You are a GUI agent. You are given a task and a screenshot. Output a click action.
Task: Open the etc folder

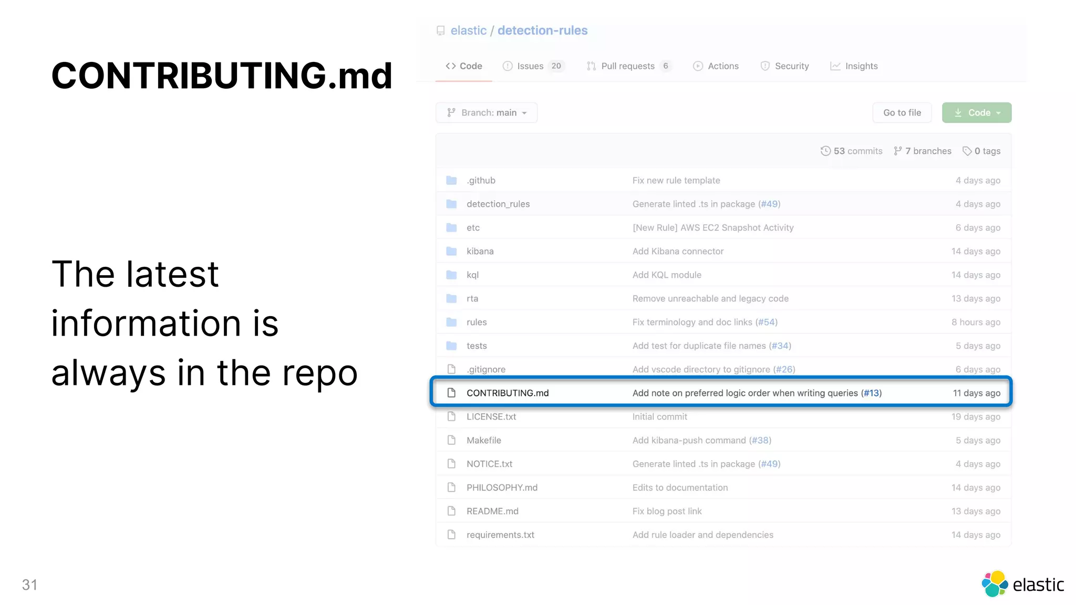[x=473, y=227]
